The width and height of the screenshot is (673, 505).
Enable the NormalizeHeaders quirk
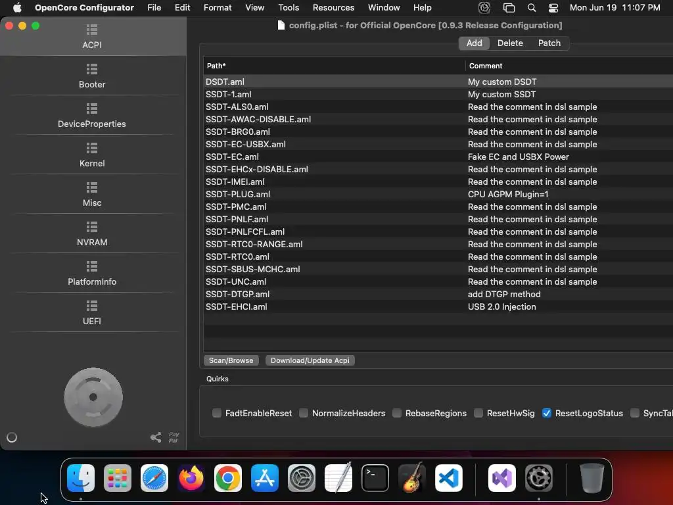[304, 413]
